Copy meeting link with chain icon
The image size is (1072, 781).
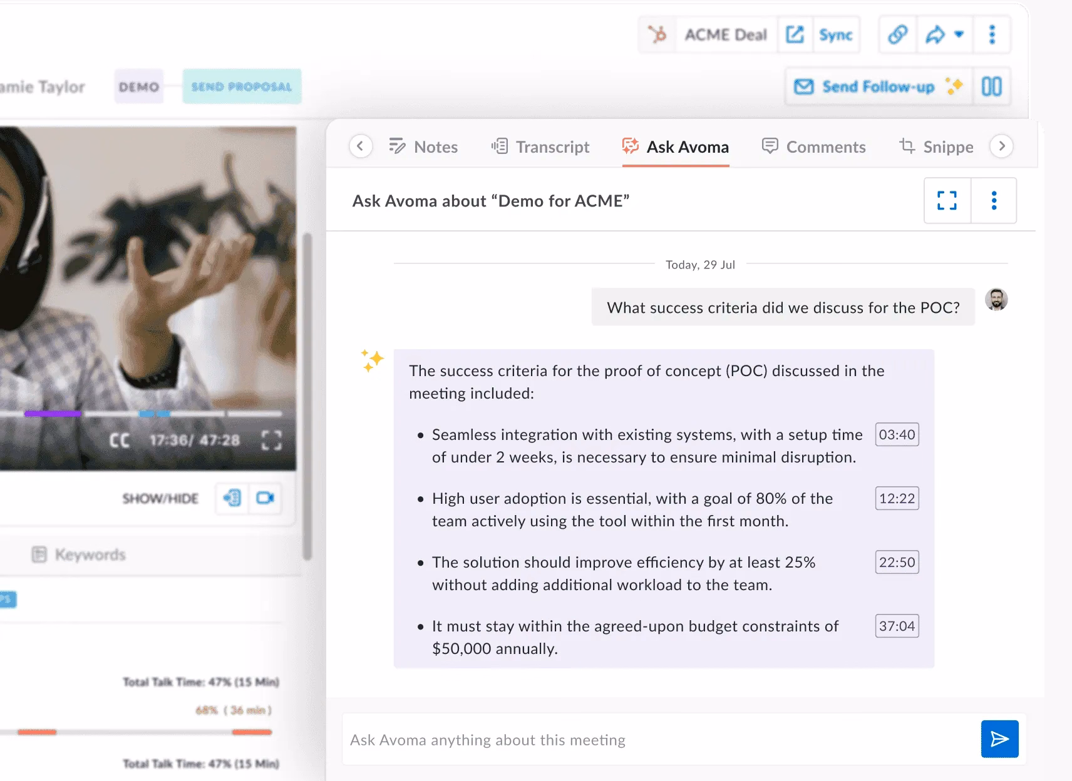[897, 34]
